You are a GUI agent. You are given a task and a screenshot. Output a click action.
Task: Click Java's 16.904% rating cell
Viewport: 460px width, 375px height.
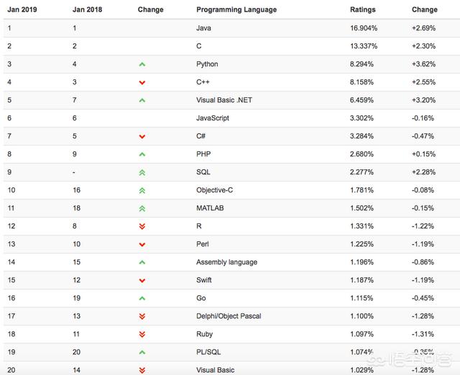364,28
